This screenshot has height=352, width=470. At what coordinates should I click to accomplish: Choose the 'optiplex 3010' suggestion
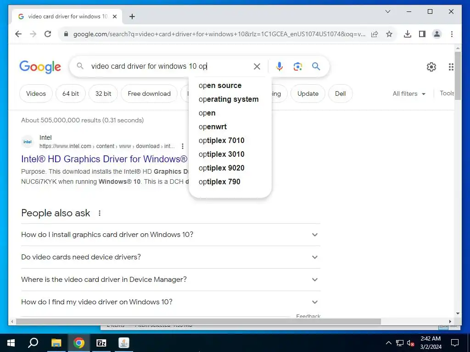tap(230, 154)
